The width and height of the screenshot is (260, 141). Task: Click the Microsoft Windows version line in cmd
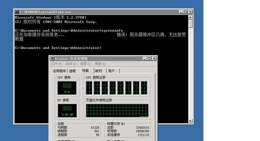pos(51,17)
